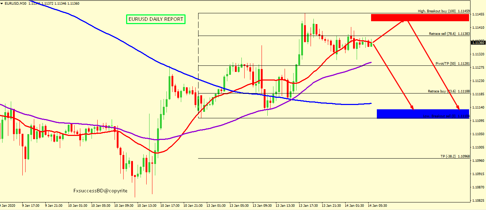Select the blue support zone rectangle
Viewport: 486px width, 210px height.
422,114
